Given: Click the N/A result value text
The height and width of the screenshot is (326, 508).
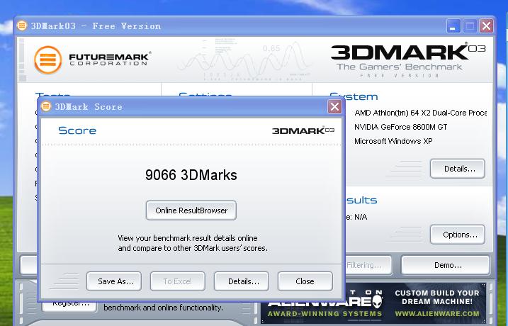Looking at the screenshot, I should [361, 217].
